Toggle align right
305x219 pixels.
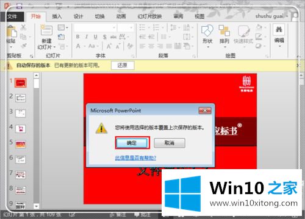[x=160, y=46]
